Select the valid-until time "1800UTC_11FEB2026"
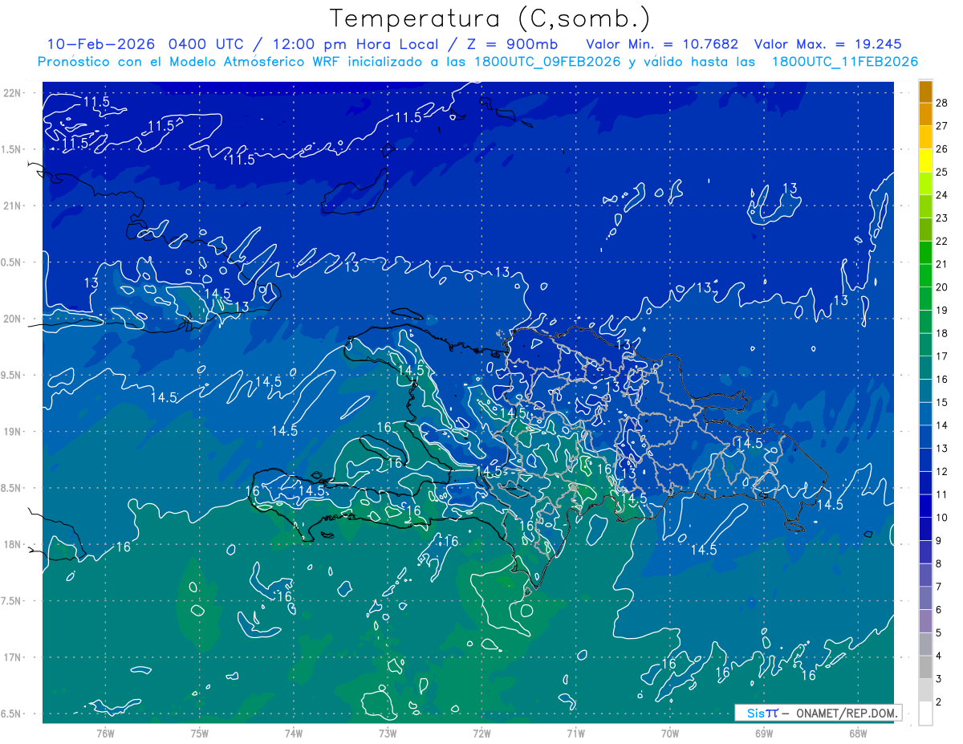The height and width of the screenshot is (744, 963). point(844,62)
